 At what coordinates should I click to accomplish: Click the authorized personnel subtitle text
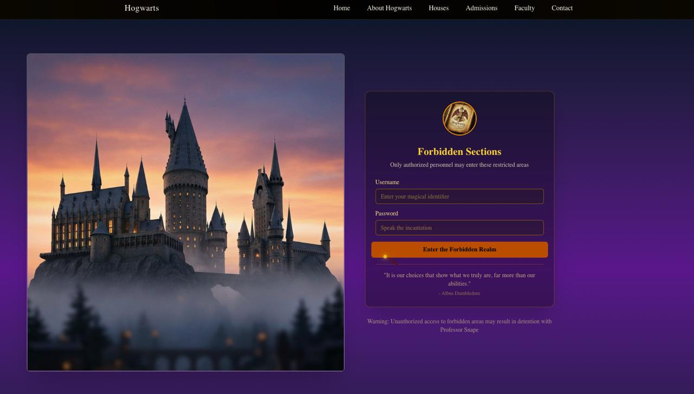(x=459, y=165)
